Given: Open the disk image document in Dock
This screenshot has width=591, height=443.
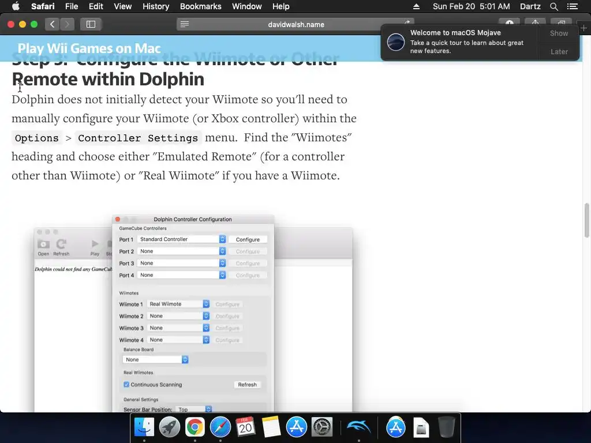Looking at the screenshot, I should (421, 427).
